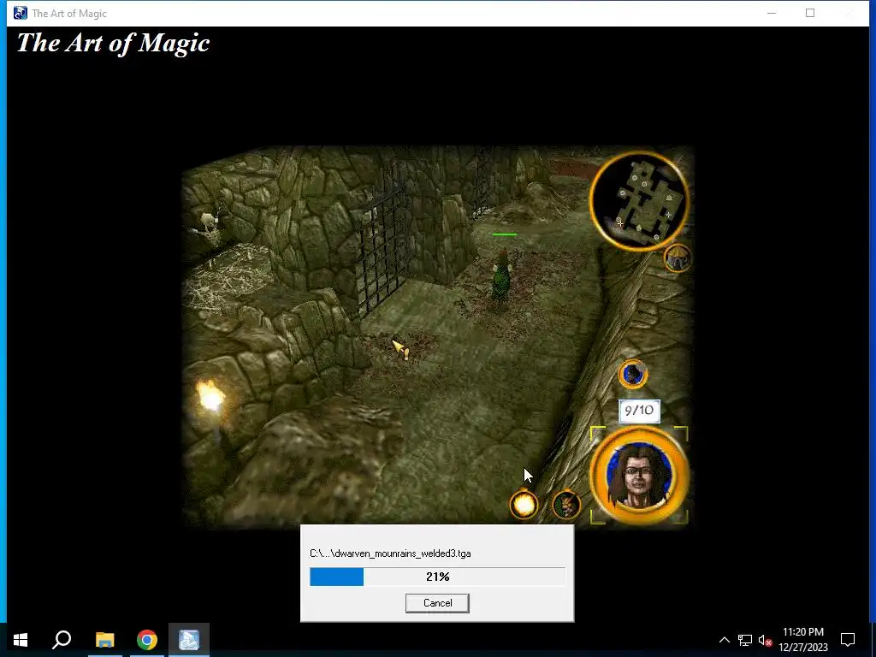Screen dimensions: 876x657
Task: Click the app icon in the title bar
Action: (x=21, y=13)
